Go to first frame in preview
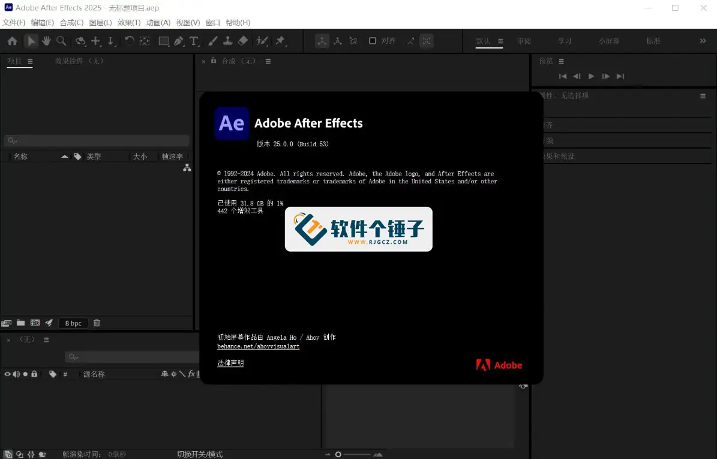The image size is (717, 459). pyautogui.click(x=563, y=76)
